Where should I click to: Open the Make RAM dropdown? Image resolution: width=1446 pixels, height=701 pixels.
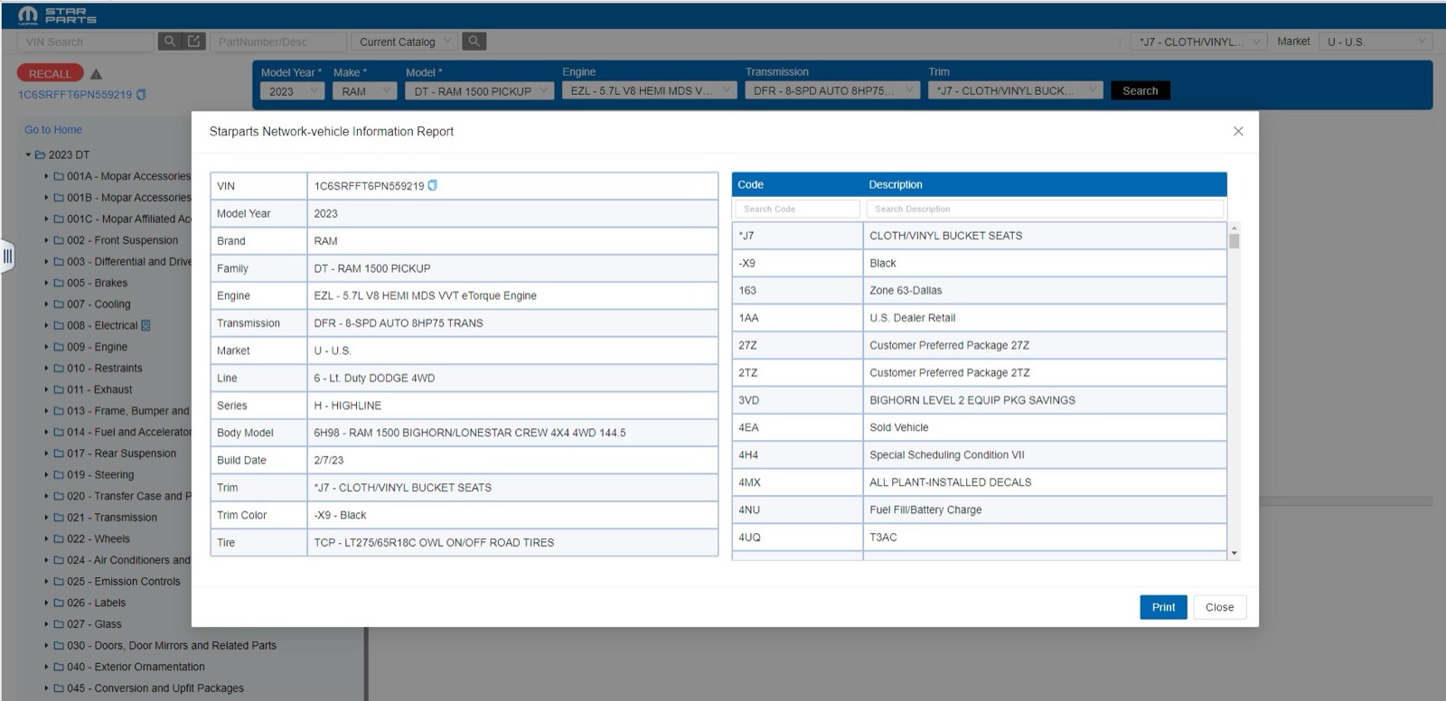tap(365, 90)
